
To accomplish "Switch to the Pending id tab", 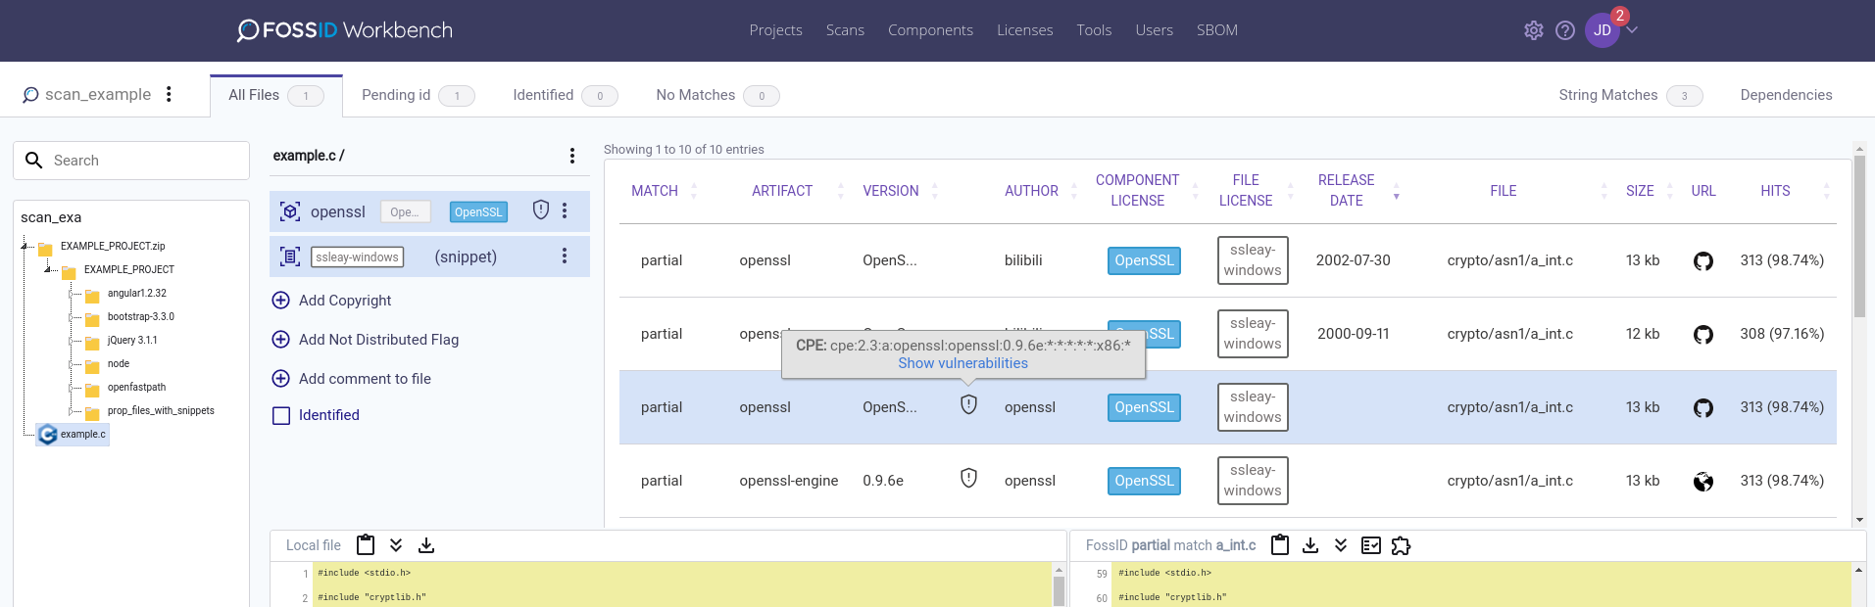I will (418, 95).
